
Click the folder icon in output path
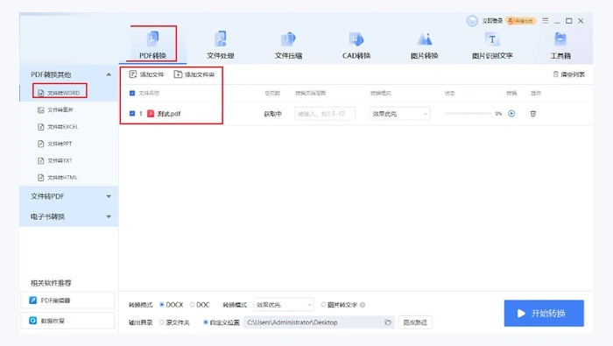[x=388, y=322]
